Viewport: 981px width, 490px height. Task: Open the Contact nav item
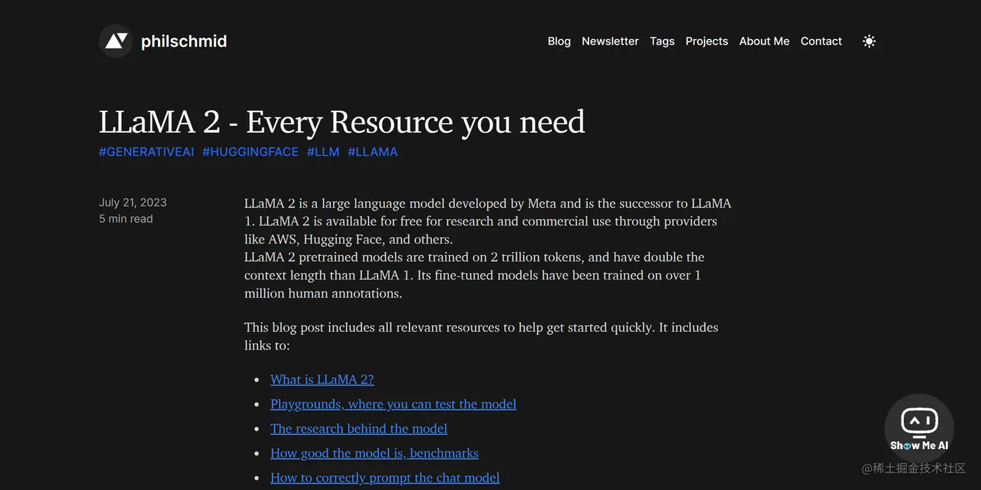click(x=821, y=41)
